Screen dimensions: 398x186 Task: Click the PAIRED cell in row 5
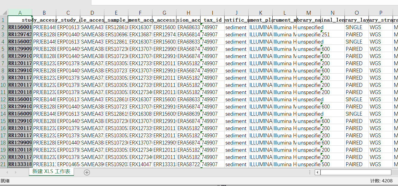coord(357,49)
